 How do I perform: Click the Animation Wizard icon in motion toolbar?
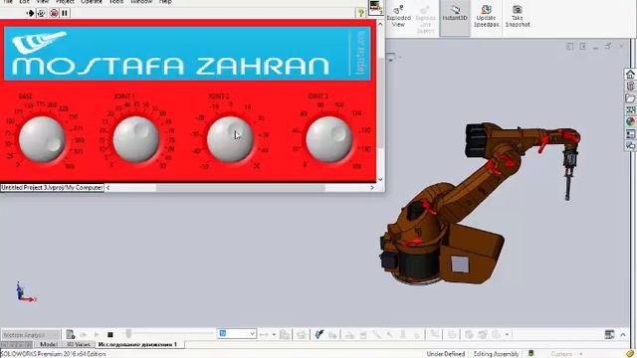pos(301,334)
